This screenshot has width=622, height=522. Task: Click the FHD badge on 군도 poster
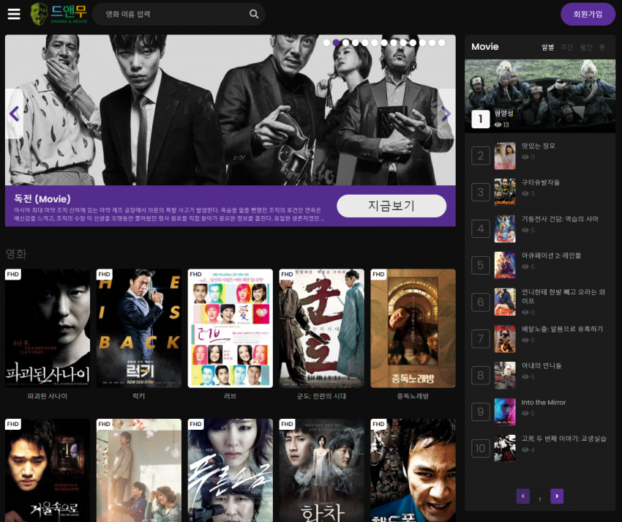tap(287, 275)
